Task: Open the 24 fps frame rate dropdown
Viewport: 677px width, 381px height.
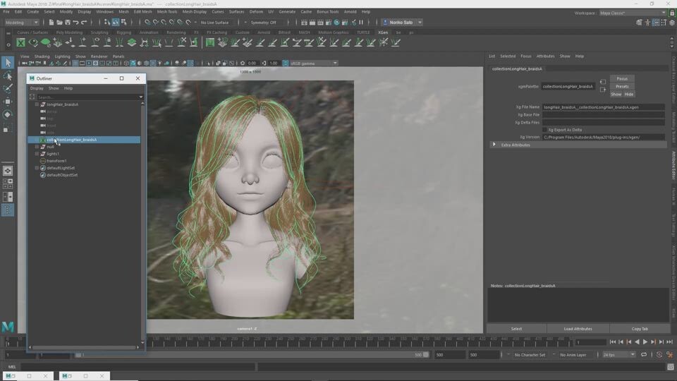Action: (x=619, y=355)
